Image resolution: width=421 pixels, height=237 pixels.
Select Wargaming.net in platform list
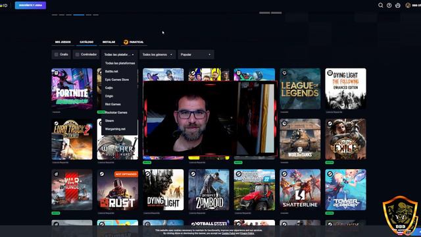coord(116,129)
